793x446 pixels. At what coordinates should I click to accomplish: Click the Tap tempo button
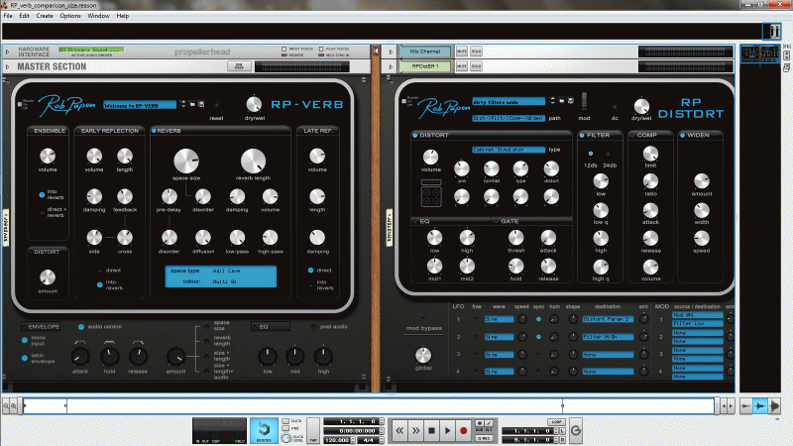point(313,430)
